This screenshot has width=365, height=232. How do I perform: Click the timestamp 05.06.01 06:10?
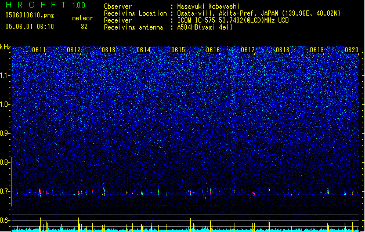[30, 27]
